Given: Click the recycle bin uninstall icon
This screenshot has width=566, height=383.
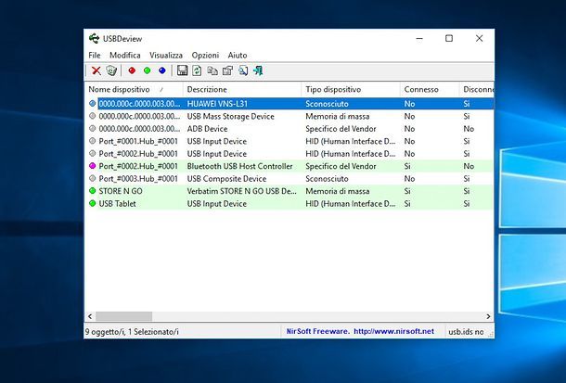Looking at the screenshot, I should coord(111,70).
